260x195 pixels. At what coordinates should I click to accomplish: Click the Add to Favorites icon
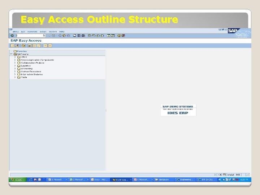point(30,45)
